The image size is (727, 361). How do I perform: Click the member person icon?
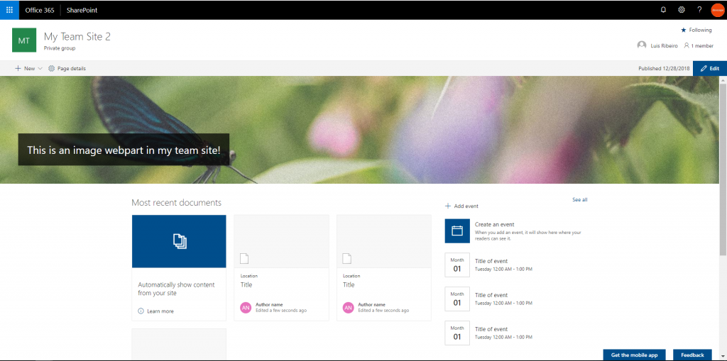pos(687,45)
